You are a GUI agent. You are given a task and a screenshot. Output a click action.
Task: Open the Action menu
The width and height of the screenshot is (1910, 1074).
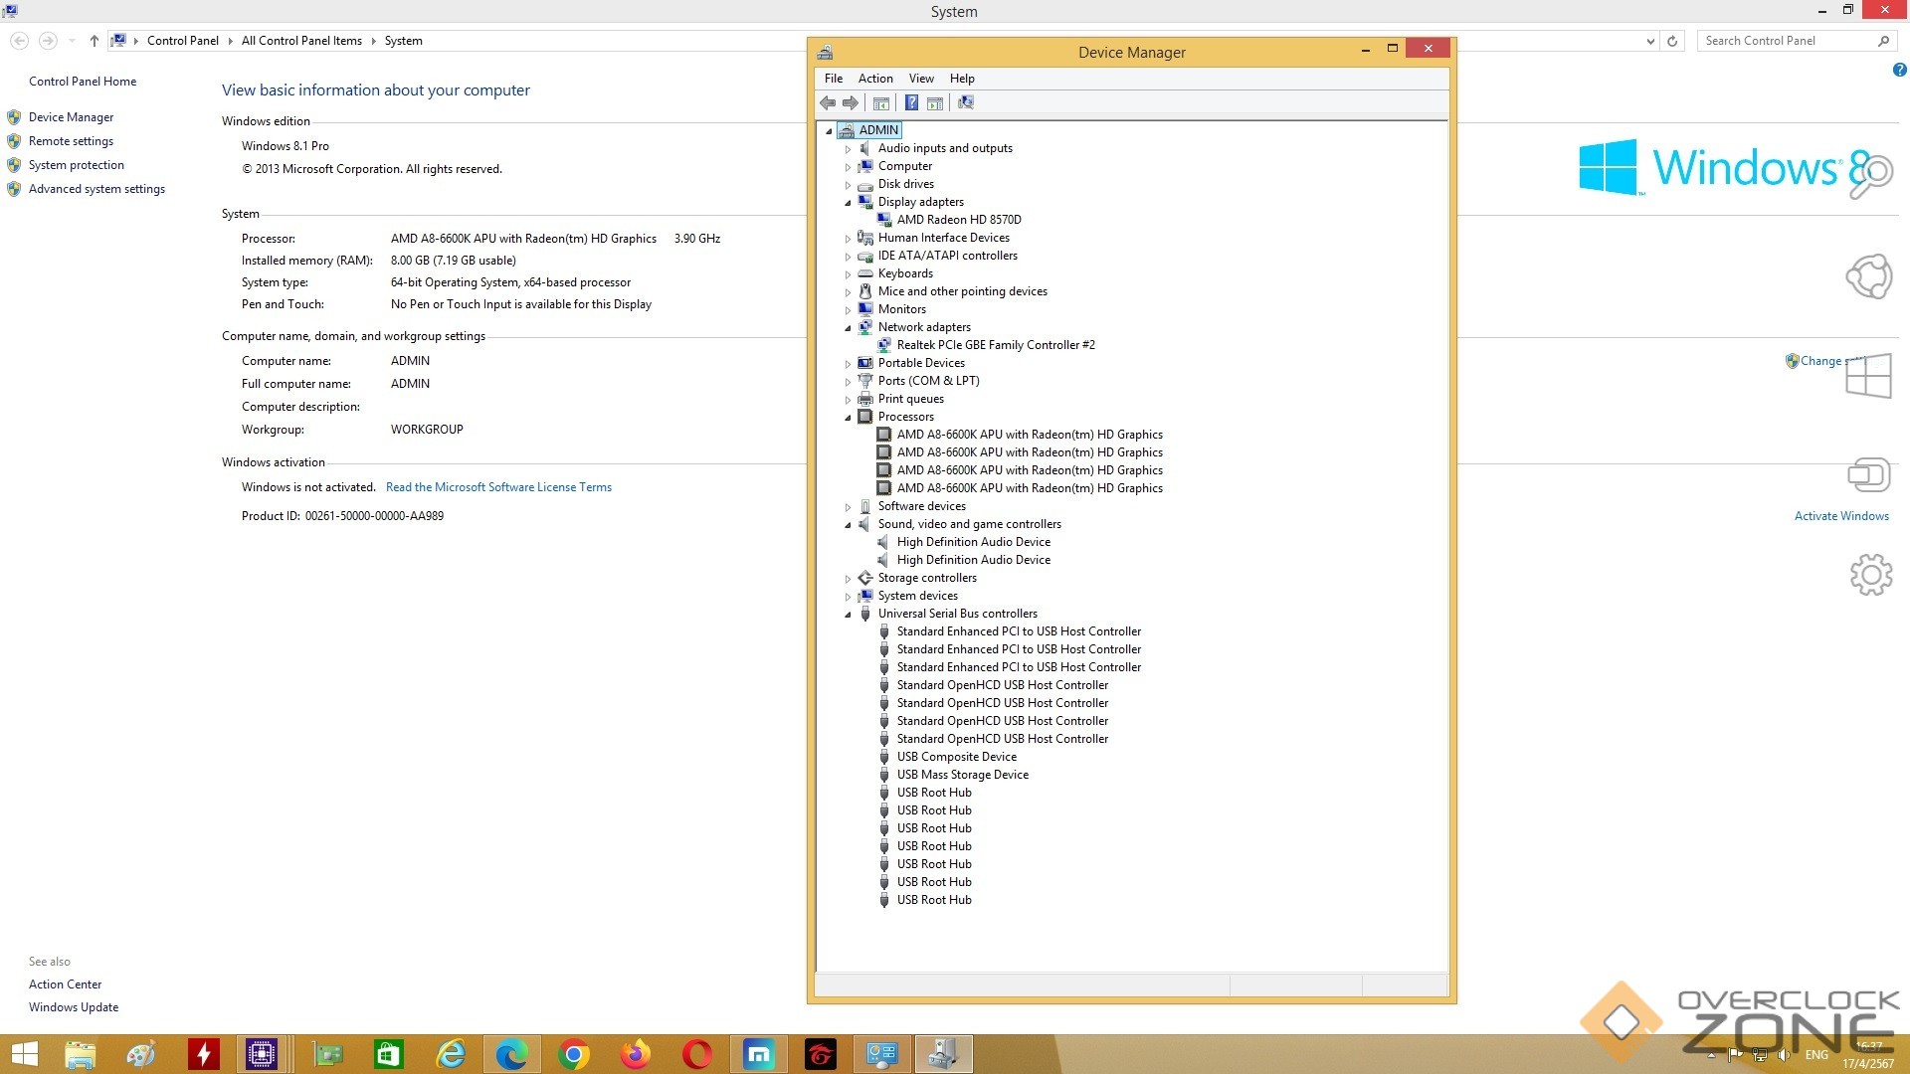pyautogui.click(x=874, y=79)
